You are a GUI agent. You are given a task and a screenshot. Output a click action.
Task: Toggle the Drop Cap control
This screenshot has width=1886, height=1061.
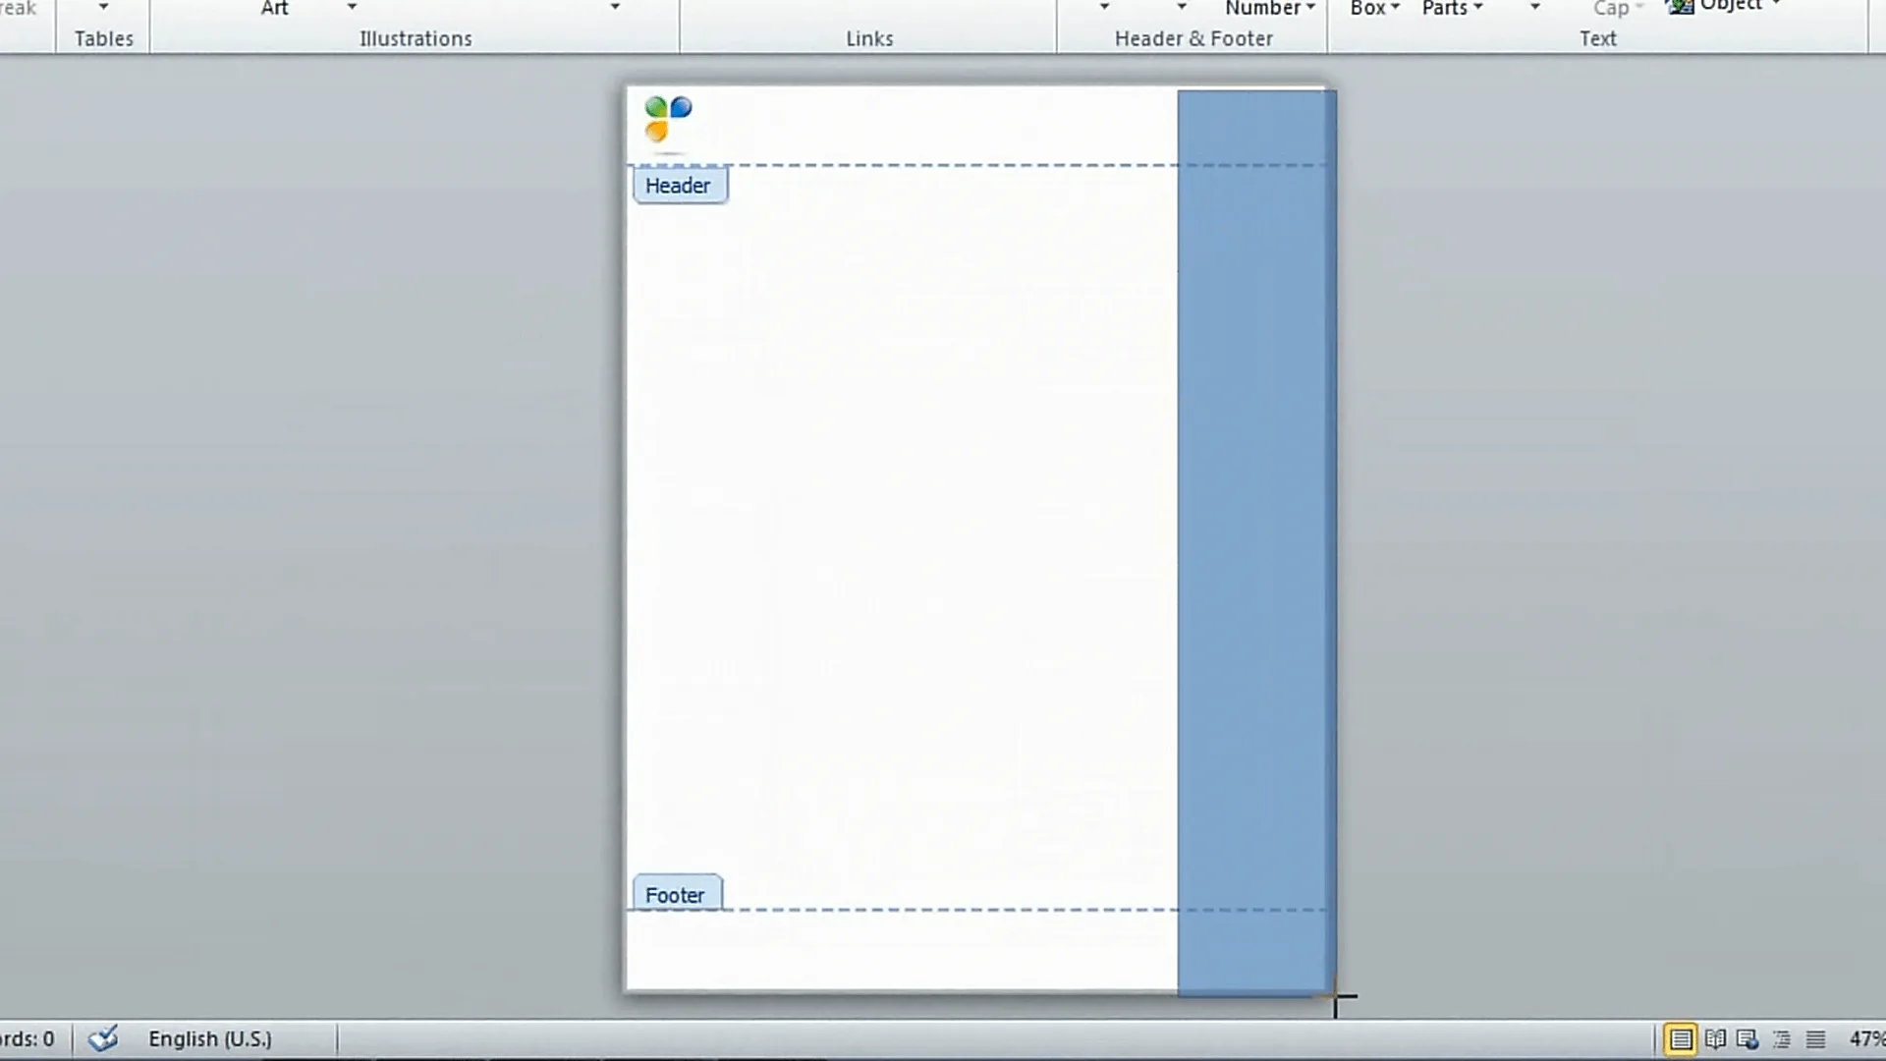point(1614,8)
